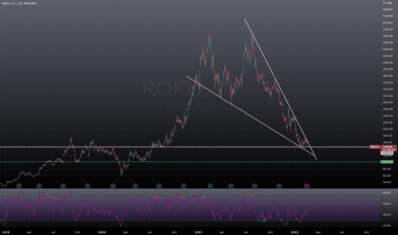Click the Apr label after 2022 on time axis
Viewport: 398px width, 235px height.
point(318,232)
